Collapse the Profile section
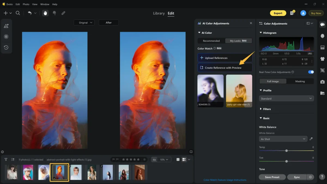The image size is (327, 184). tap(261, 91)
